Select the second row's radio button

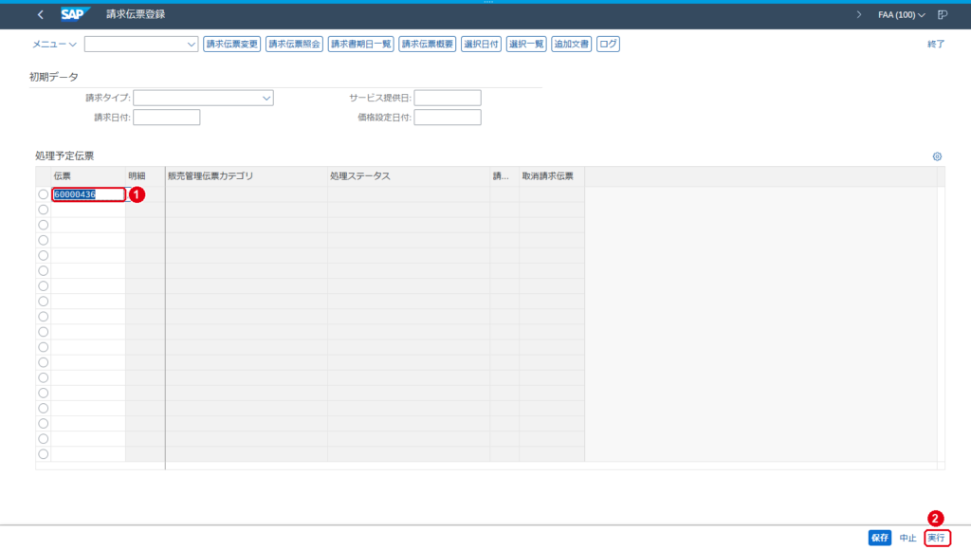44,210
